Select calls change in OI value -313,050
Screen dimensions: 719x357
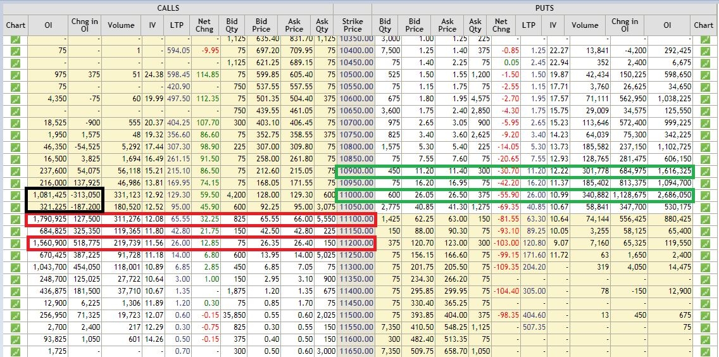click(x=84, y=195)
